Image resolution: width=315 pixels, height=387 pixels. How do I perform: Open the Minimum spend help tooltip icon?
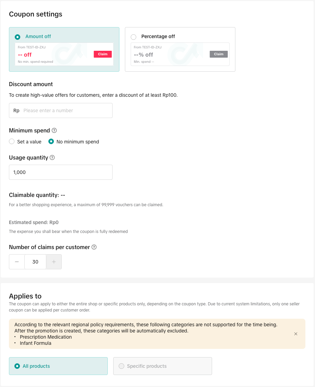54,131
